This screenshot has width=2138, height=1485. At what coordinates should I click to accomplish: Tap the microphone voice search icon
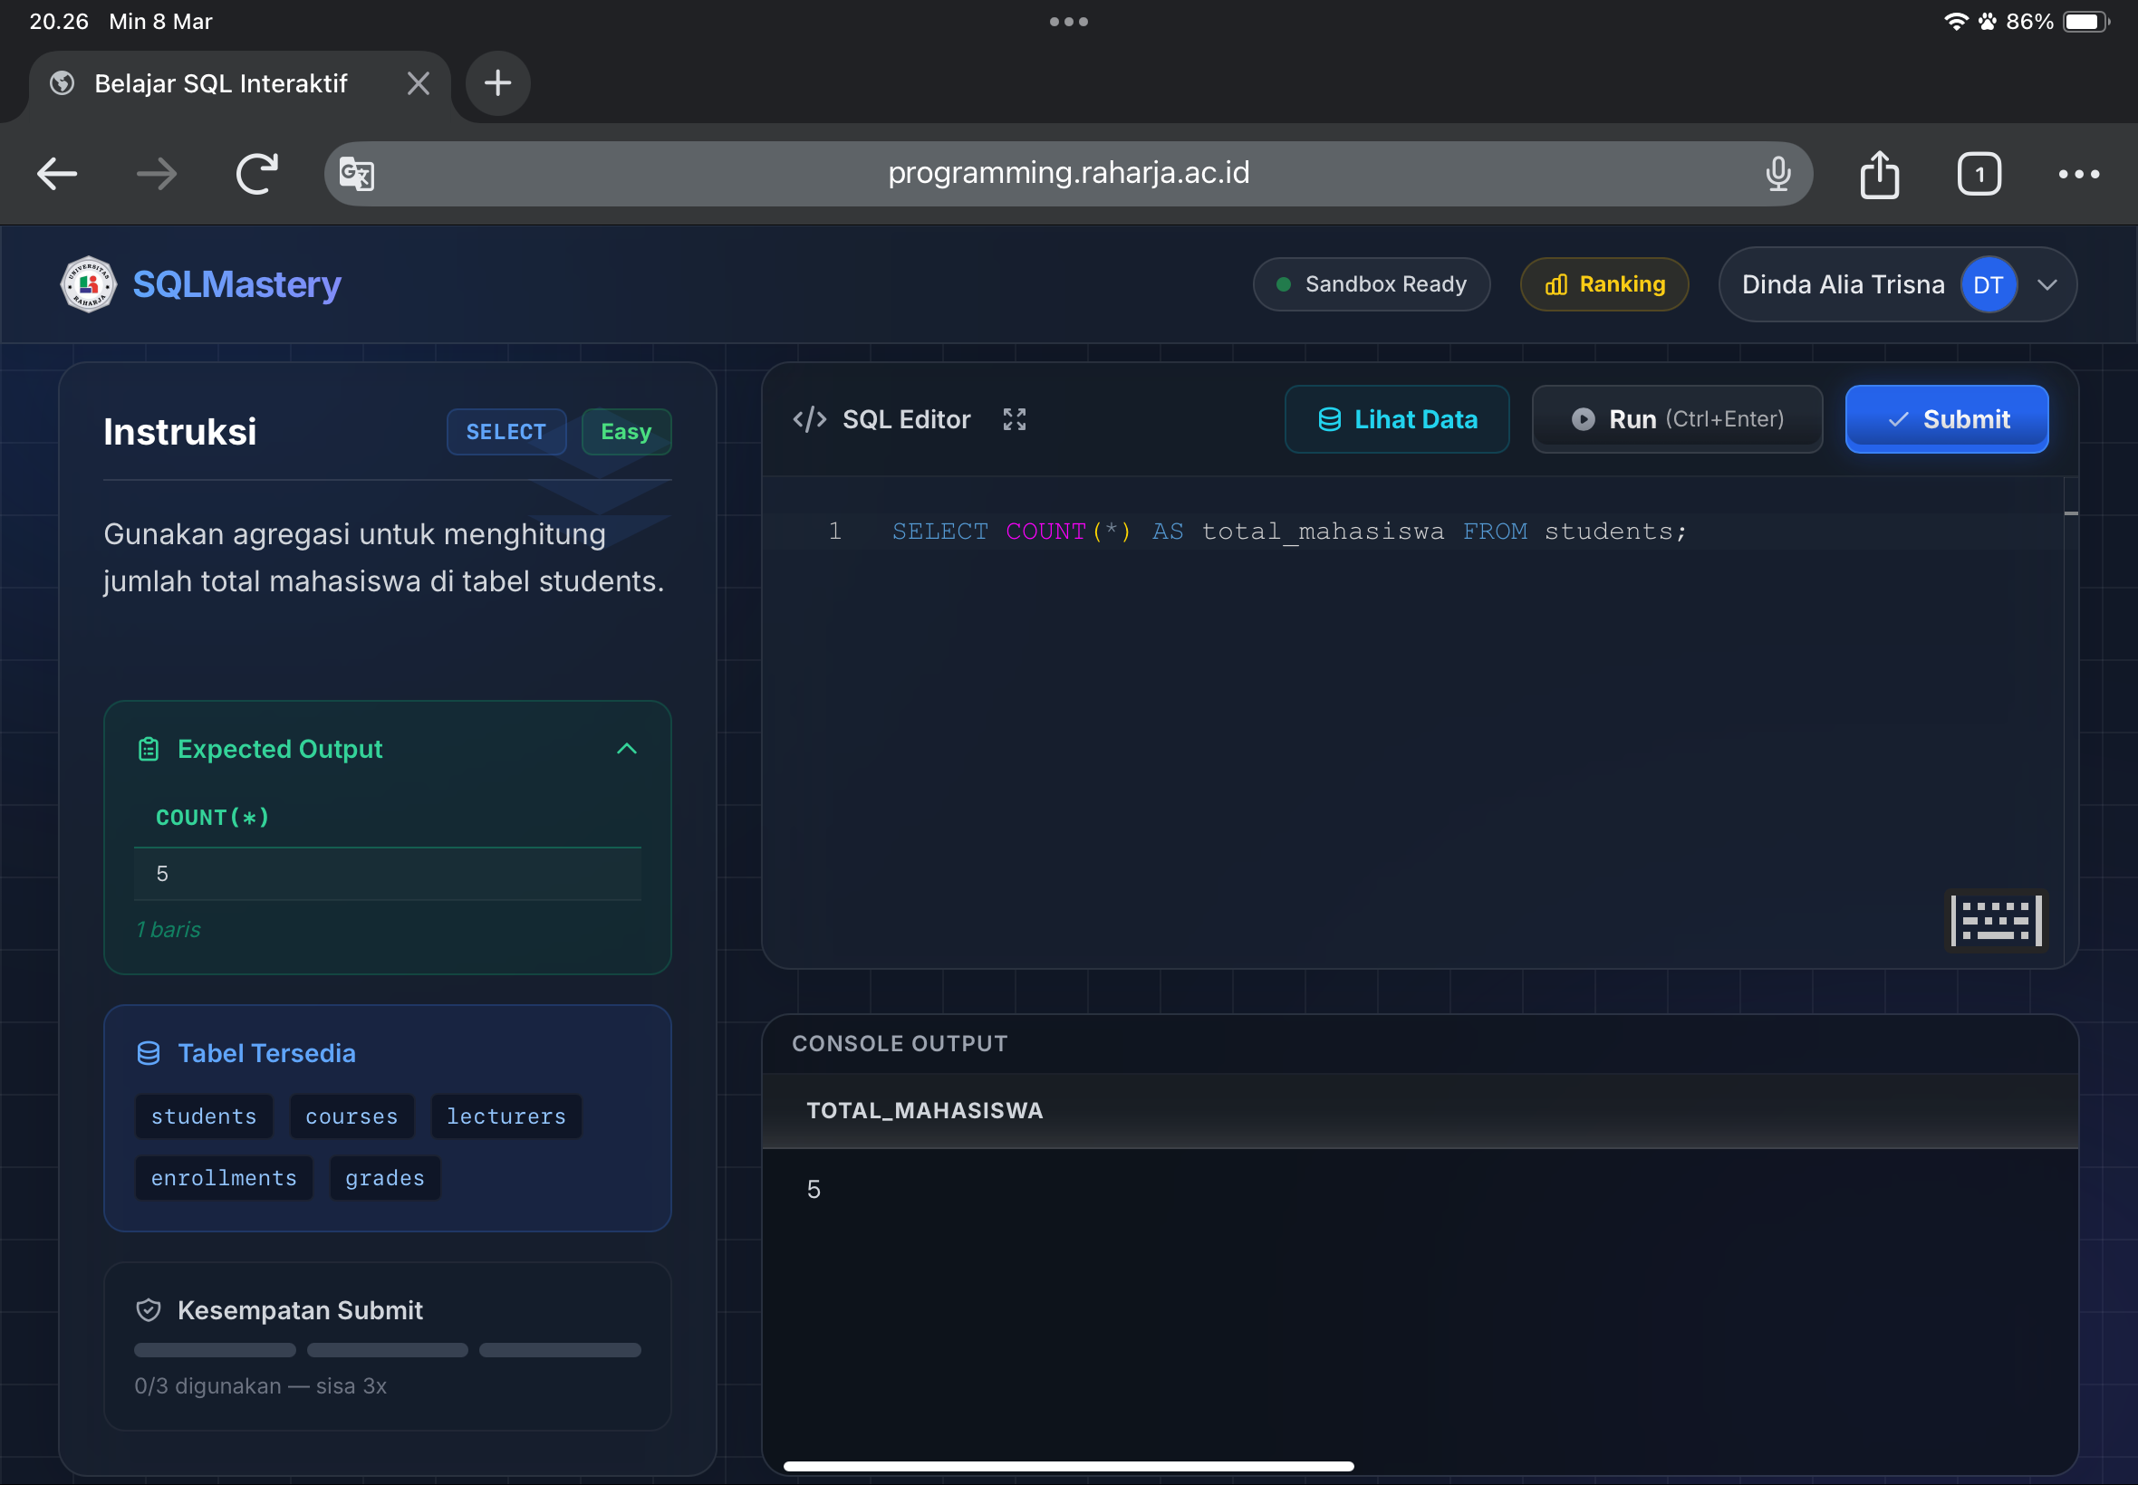1777,174
